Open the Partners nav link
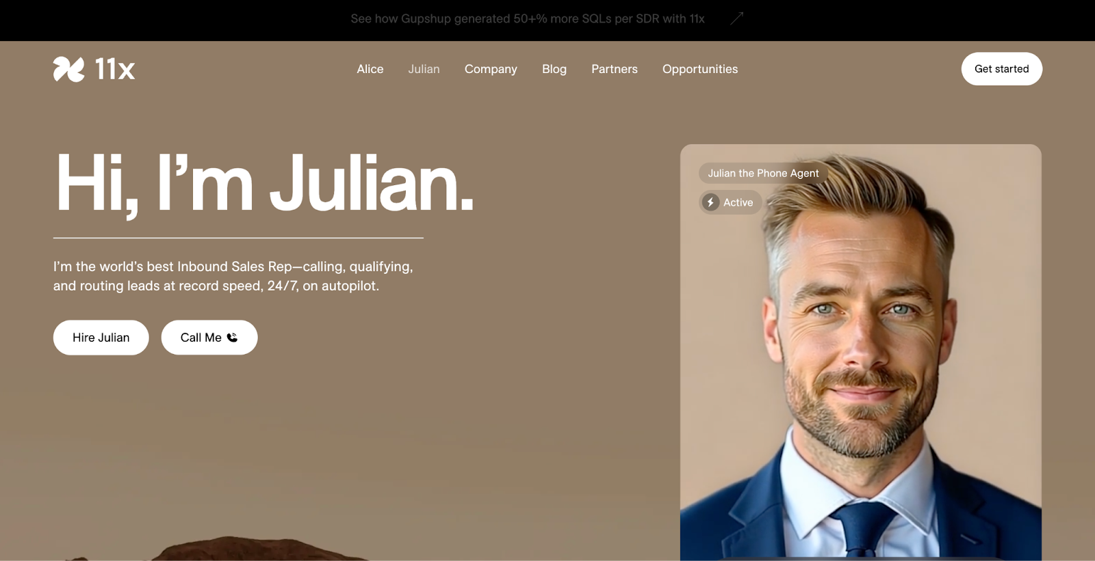This screenshot has width=1095, height=561. [x=615, y=69]
